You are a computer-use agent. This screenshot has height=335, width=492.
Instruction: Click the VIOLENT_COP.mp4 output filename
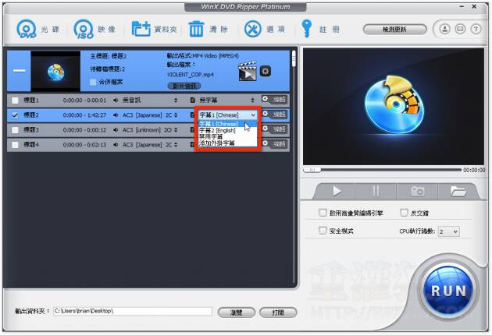point(191,75)
